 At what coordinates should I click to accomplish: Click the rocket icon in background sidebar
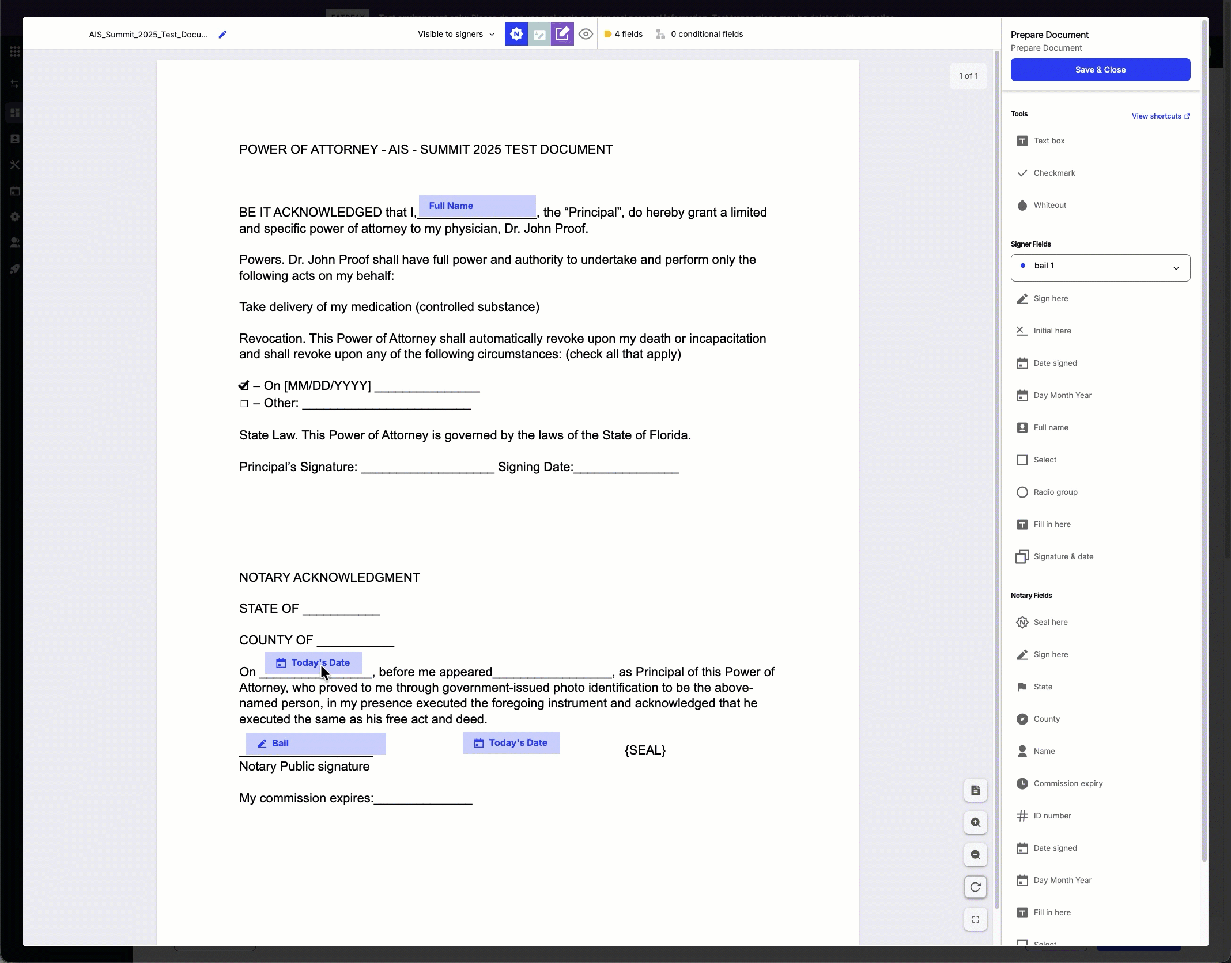(15, 269)
